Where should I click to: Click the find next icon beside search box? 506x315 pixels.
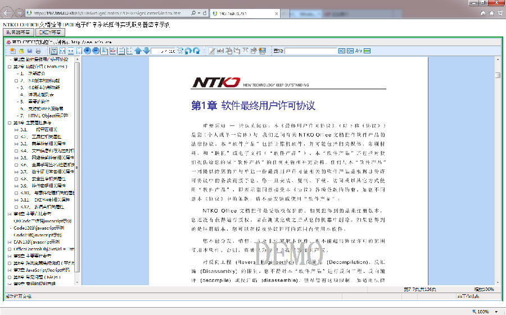342,51
